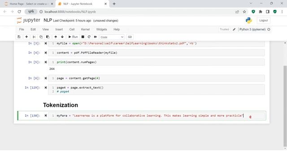This screenshot has height=161, width=287.
Task: Run cell In [4] with its run icon
Action: [x=46, y=53]
